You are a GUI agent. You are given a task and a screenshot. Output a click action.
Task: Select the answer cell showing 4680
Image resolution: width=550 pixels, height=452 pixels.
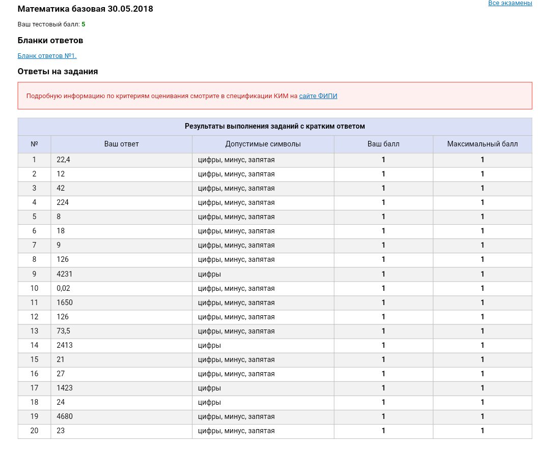[121, 416]
